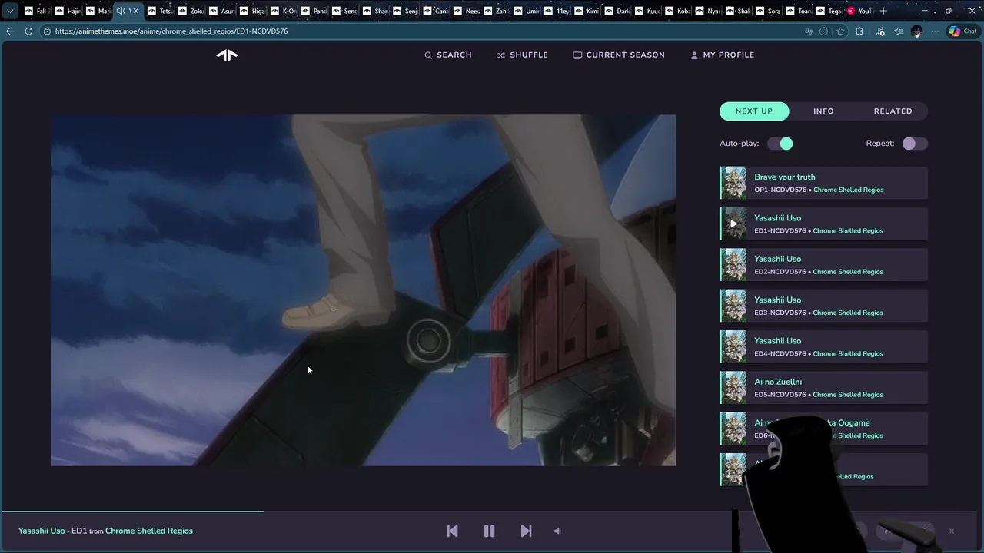
Task: Close the bottom player bar
Action: tap(951, 531)
